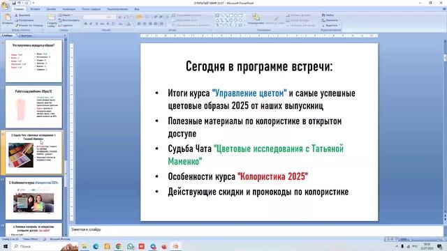
Task: Activate Формат по образцу format painter
Action: tap(29, 25)
